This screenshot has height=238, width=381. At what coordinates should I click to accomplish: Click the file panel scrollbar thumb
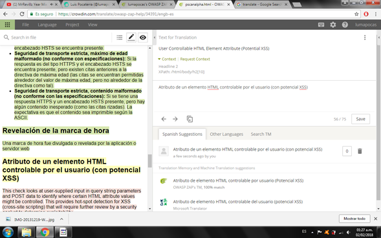149,160
